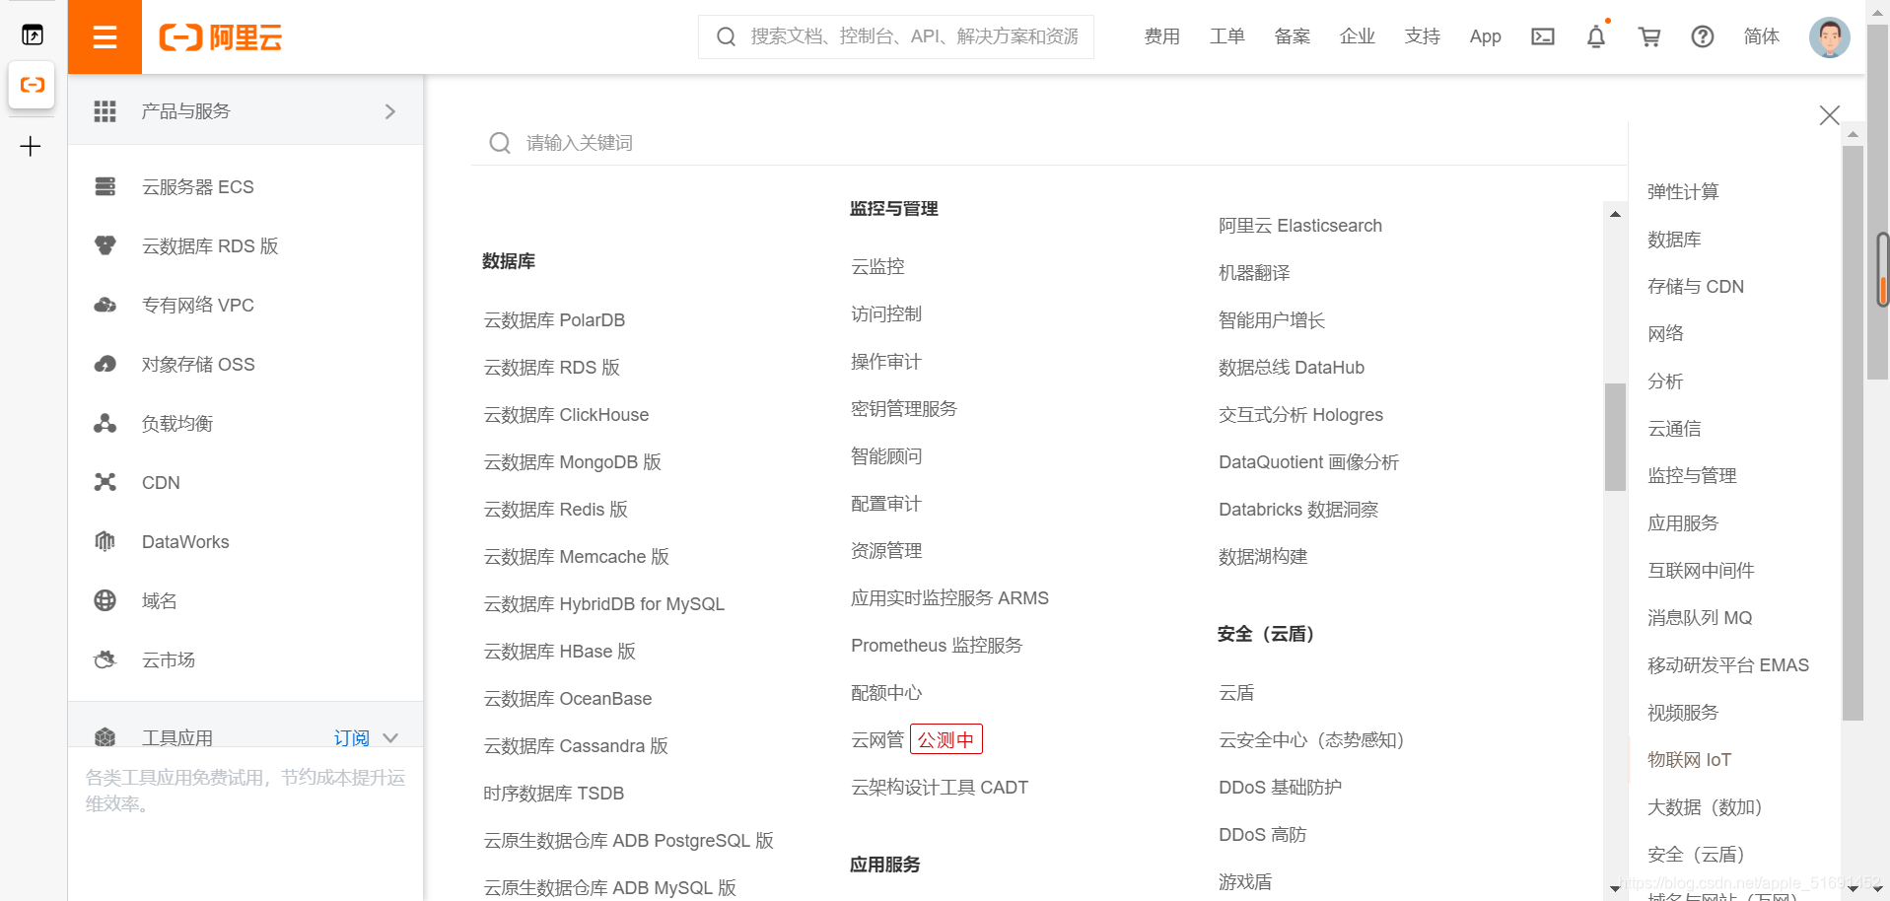Screen dimensions: 1890x901
Task: Open 阿里云 Elasticsearch
Action: (x=1299, y=226)
